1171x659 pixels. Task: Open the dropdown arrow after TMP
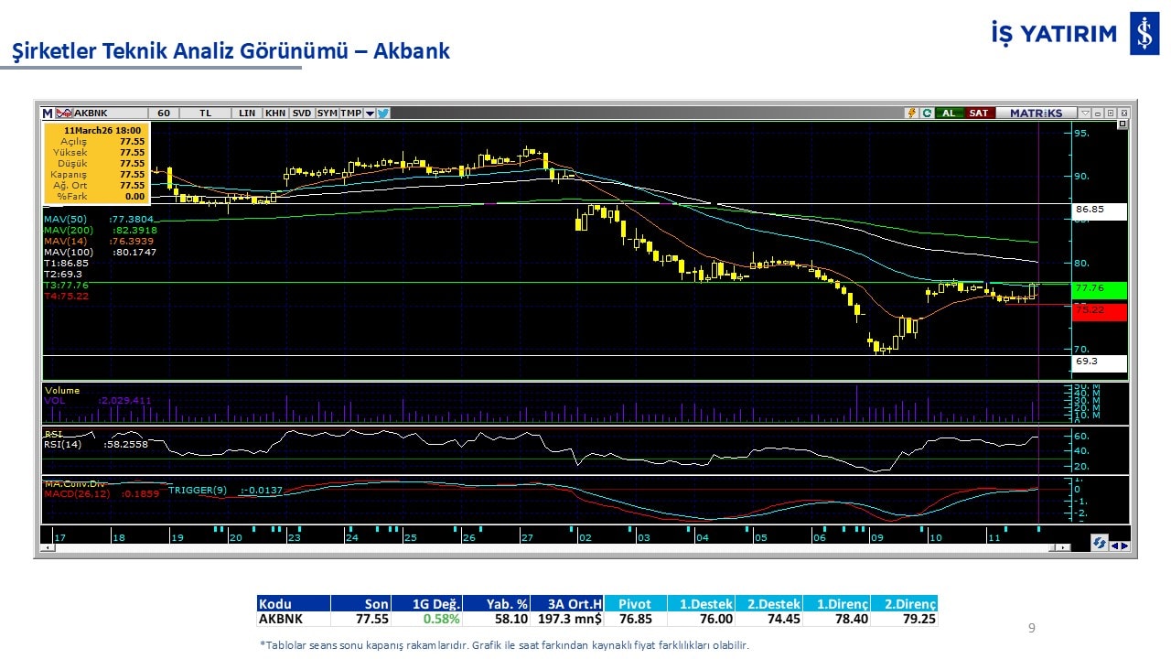[370, 113]
